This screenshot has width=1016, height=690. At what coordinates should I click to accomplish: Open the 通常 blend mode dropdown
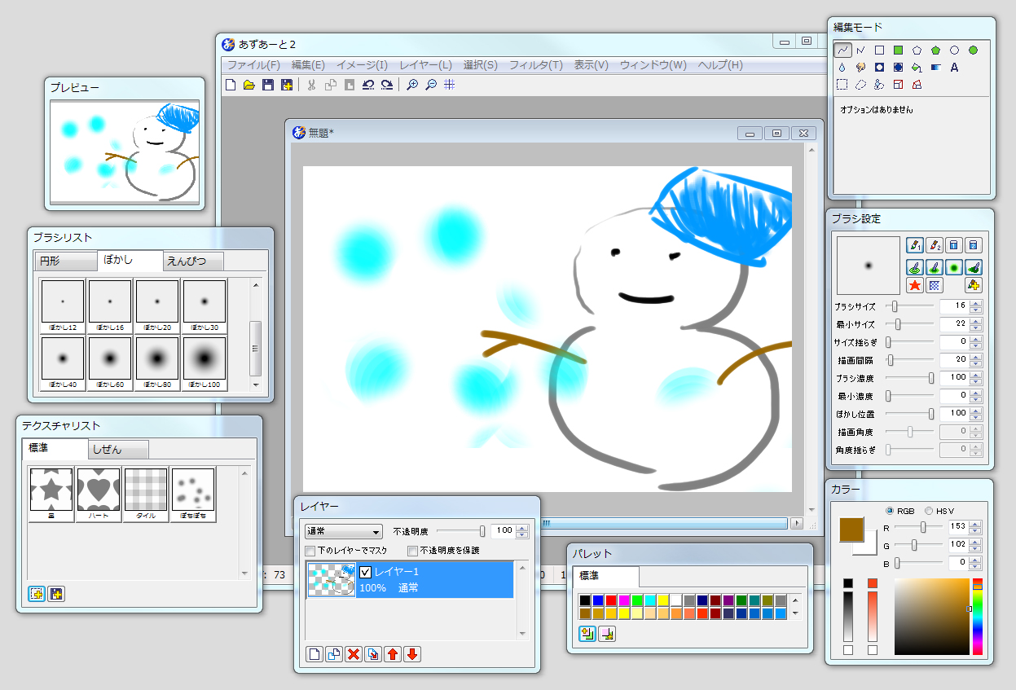click(x=343, y=531)
